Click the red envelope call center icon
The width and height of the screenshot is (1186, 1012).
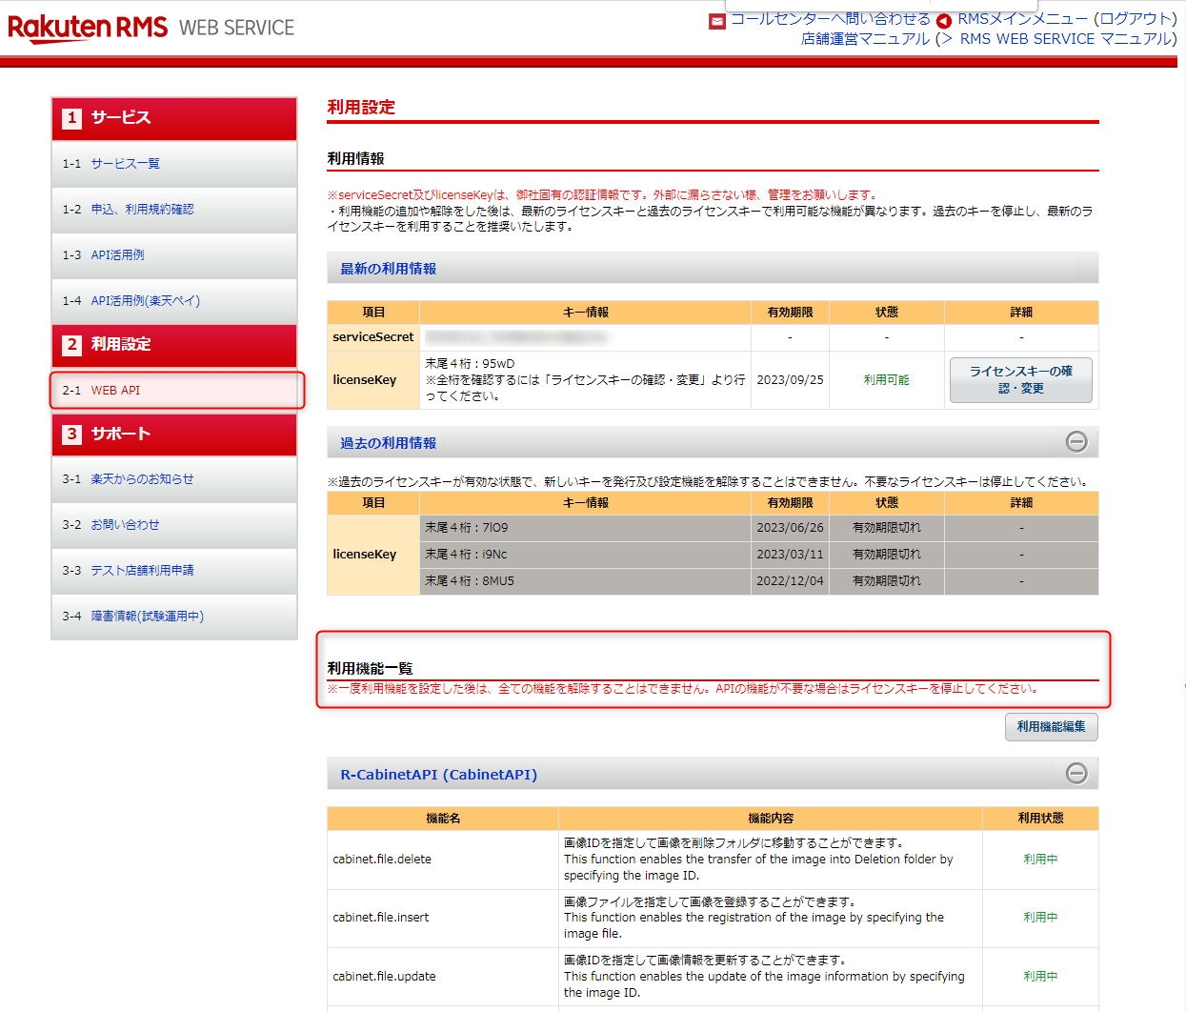coord(717,21)
